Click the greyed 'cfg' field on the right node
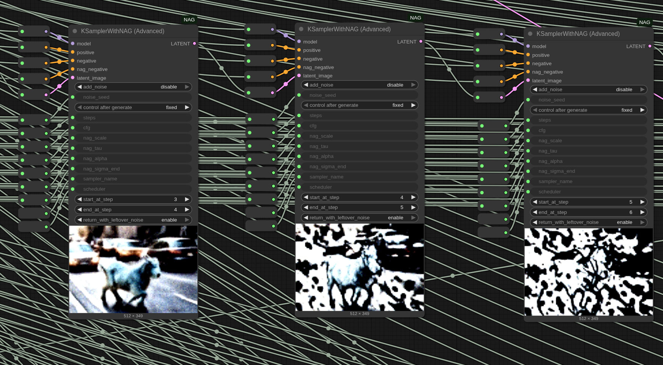Image resolution: width=663 pixels, height=365 pixels. pyautogui.click(x=589, y=130)
